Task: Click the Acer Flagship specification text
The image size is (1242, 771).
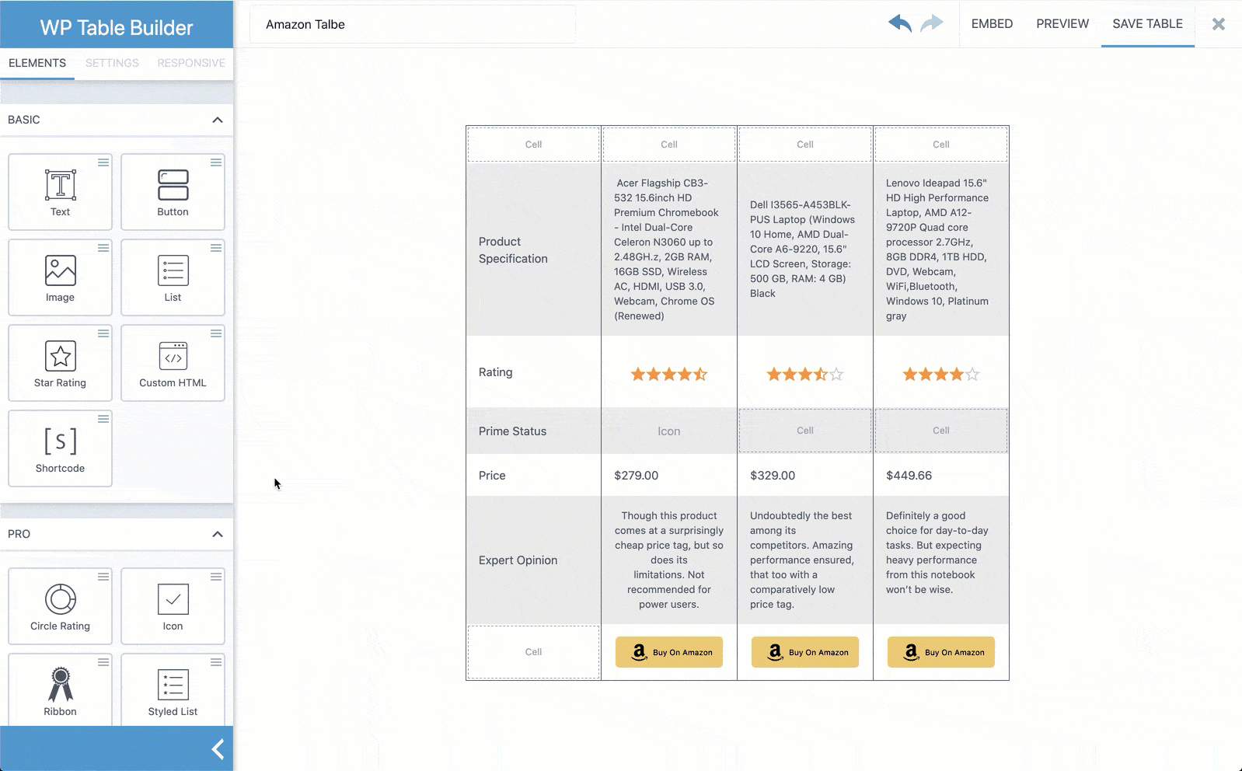Action: (666, 249)
